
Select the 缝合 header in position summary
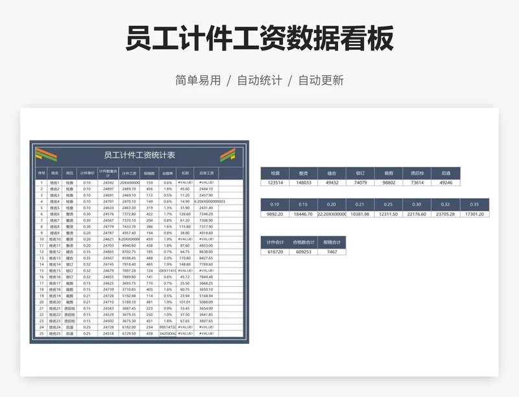332,173
